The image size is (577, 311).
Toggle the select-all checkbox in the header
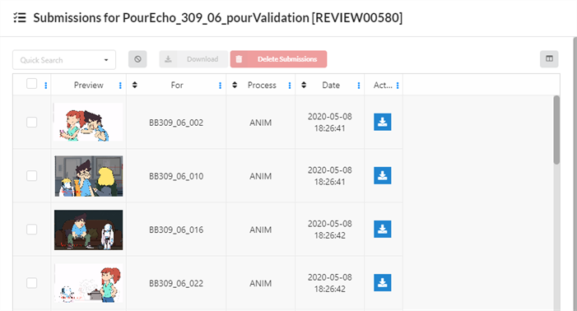point(31,84)
